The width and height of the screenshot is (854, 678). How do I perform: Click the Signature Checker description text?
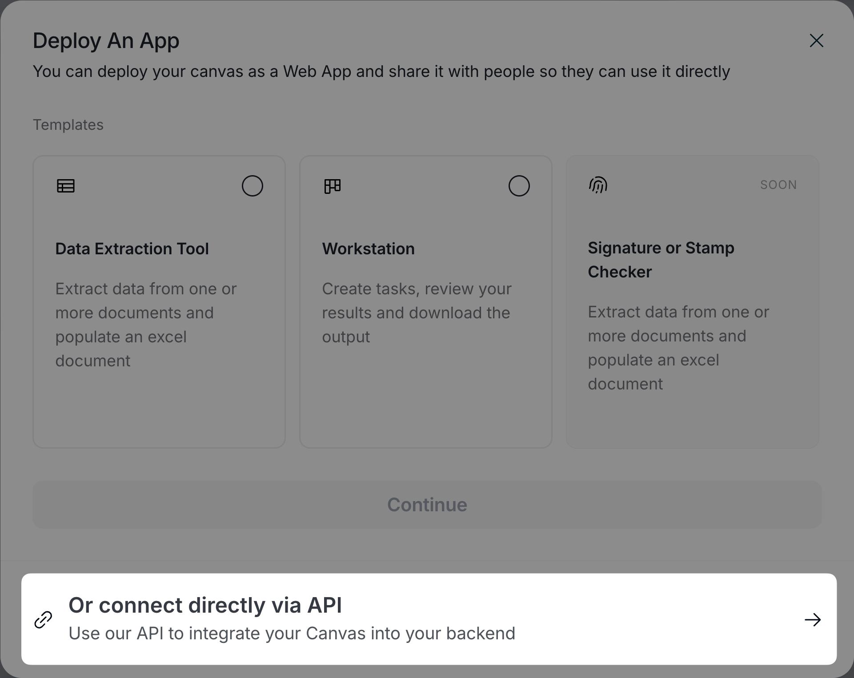pyautogui.click(x=678, y=348)
